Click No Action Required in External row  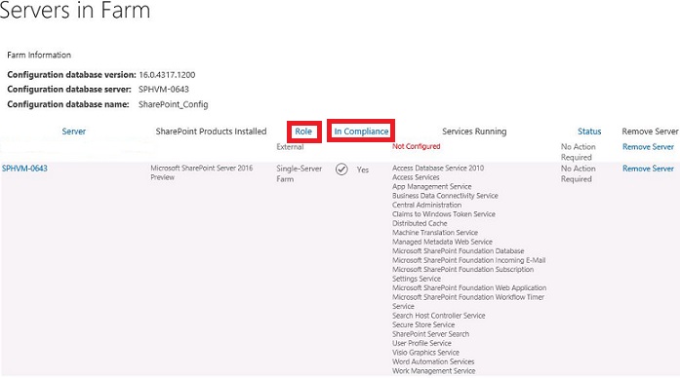pos(579,152)
